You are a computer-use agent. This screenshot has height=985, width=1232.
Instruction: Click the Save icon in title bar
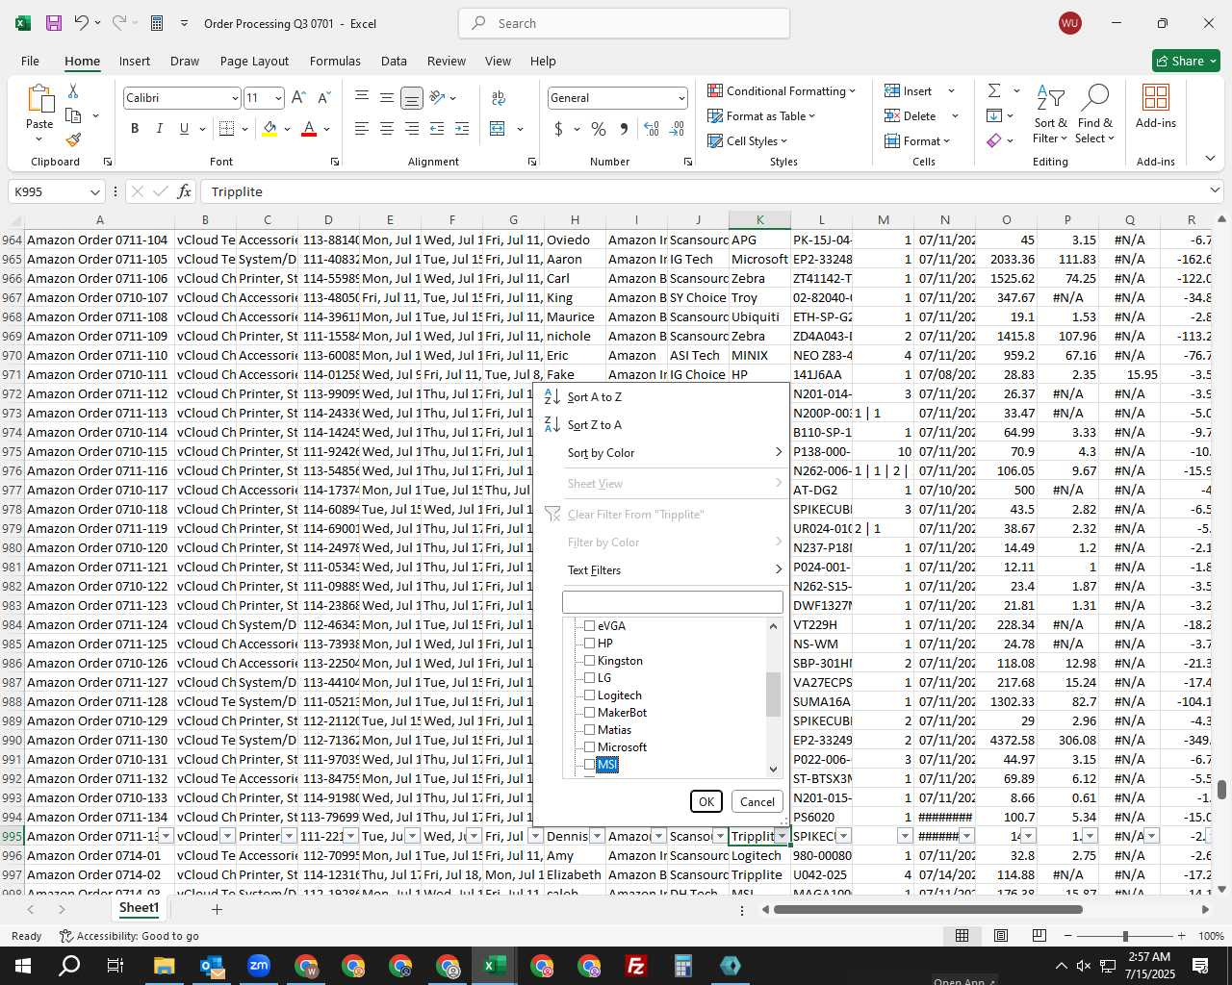54,23
